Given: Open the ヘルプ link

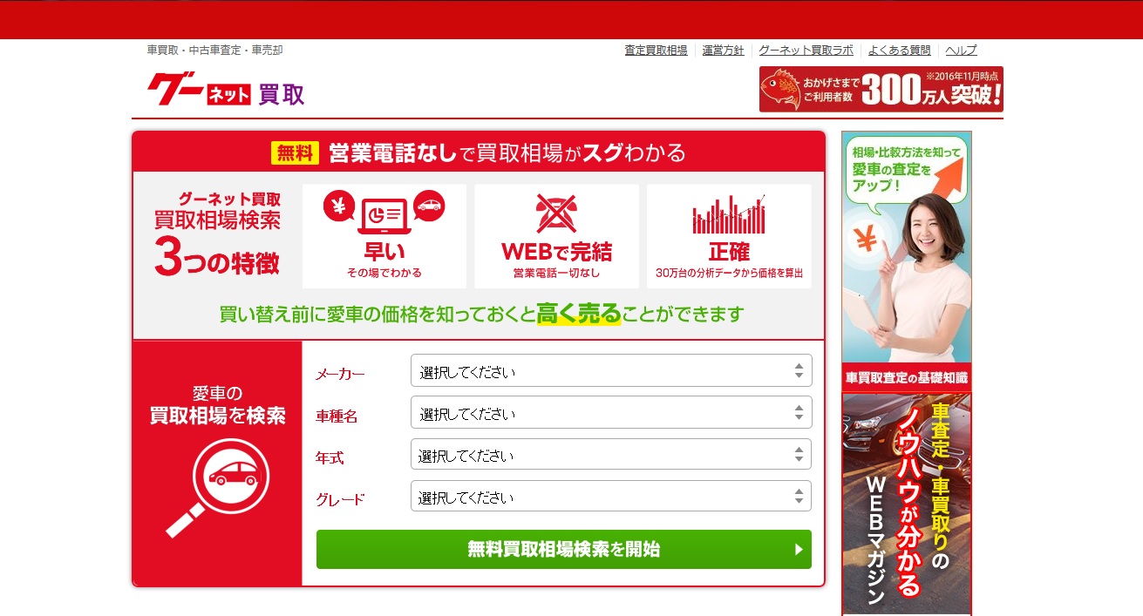Looking at the screenshot, I should click(x=960, y=50).
